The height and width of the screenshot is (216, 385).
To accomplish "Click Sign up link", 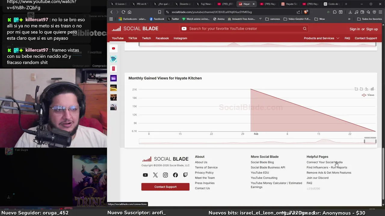I will point(372,29).
